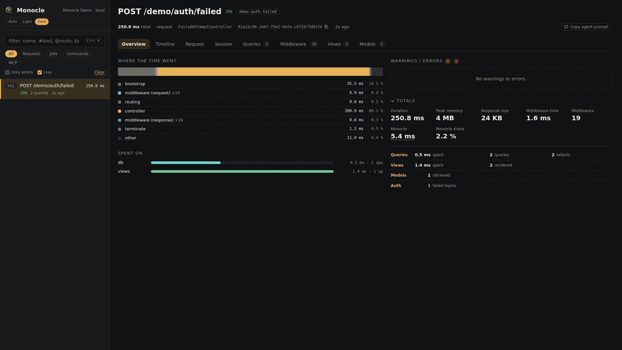This screenshot has width=622, height=350.
Task: Click the Monocle logo icon
Action: [9, 10]
